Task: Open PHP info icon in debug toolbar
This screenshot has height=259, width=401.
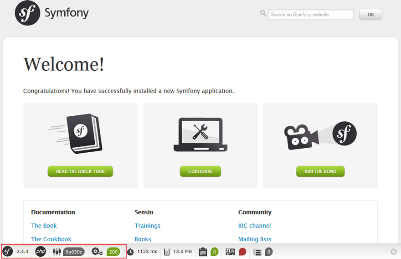Action: click(x=41, y=251)
